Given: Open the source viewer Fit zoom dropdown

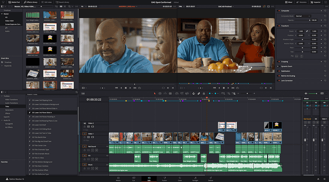Looking at the screenshot, I should click(x=83, y=6).
